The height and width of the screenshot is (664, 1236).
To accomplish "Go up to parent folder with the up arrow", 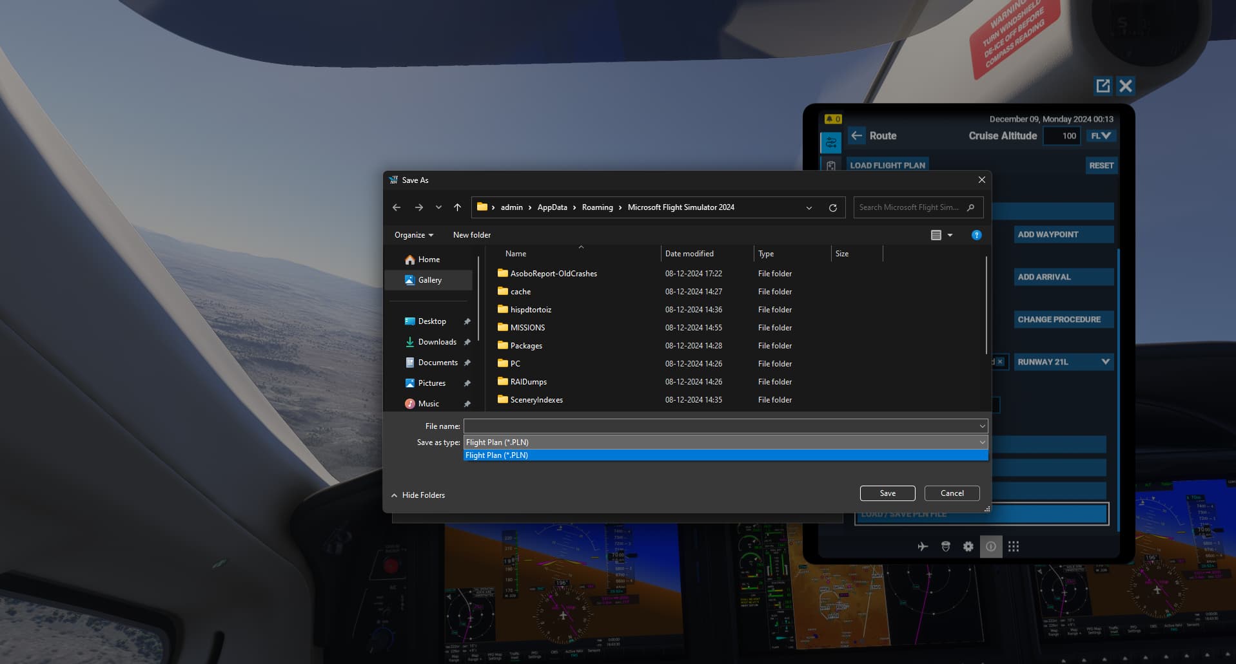I will click(457, 207).
